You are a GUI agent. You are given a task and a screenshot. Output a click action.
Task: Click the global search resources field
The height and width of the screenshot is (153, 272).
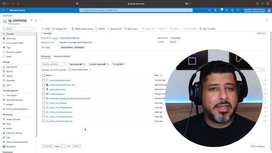(x=136, y=10)
